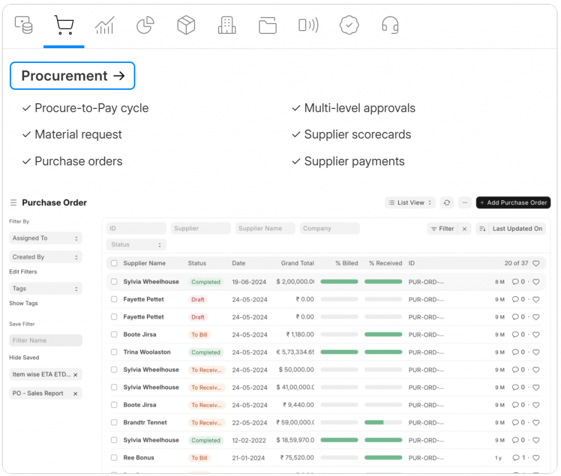Open the pie chart icon tab
Screen dimensions: 561x476
point(145,25)
